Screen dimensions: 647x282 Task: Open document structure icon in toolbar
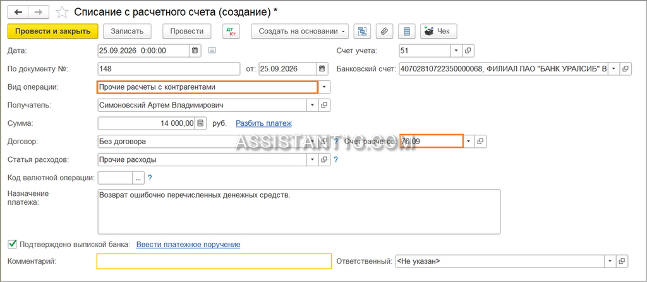(362, 31)
